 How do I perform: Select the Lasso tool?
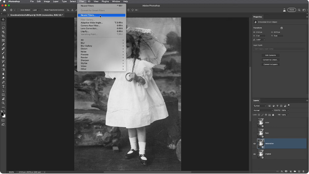(x=3, y=28)
